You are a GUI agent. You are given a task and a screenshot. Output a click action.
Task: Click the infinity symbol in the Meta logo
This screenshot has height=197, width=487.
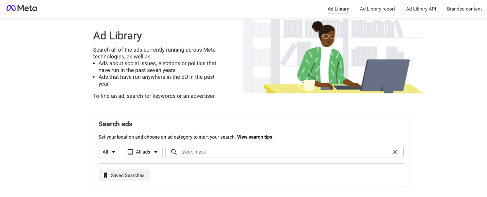(x=12, y=7)
